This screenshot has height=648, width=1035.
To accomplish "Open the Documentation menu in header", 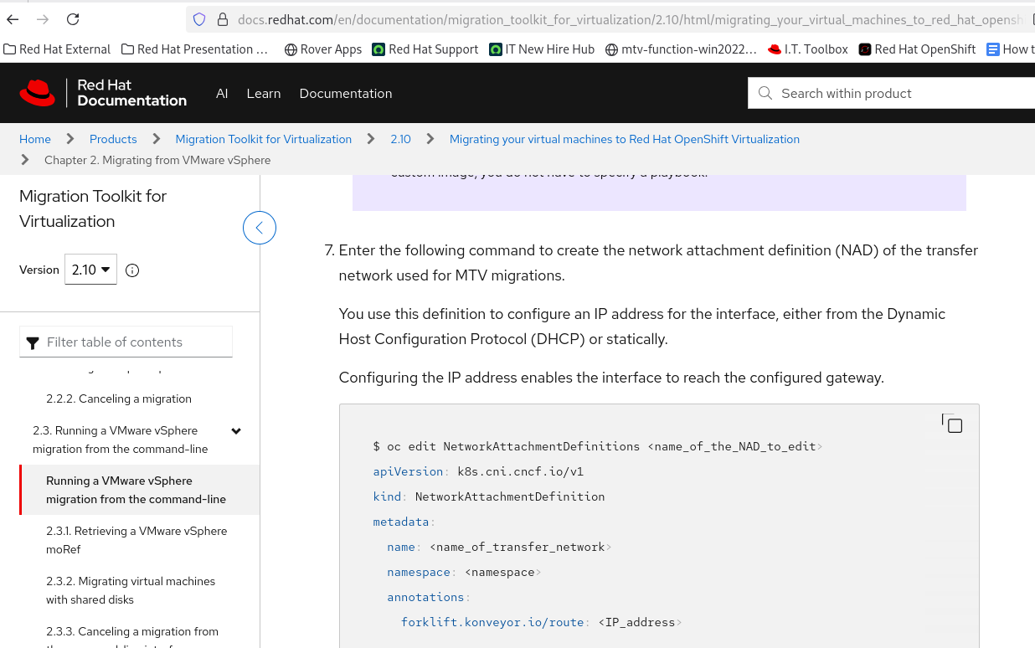I will 345,94.
